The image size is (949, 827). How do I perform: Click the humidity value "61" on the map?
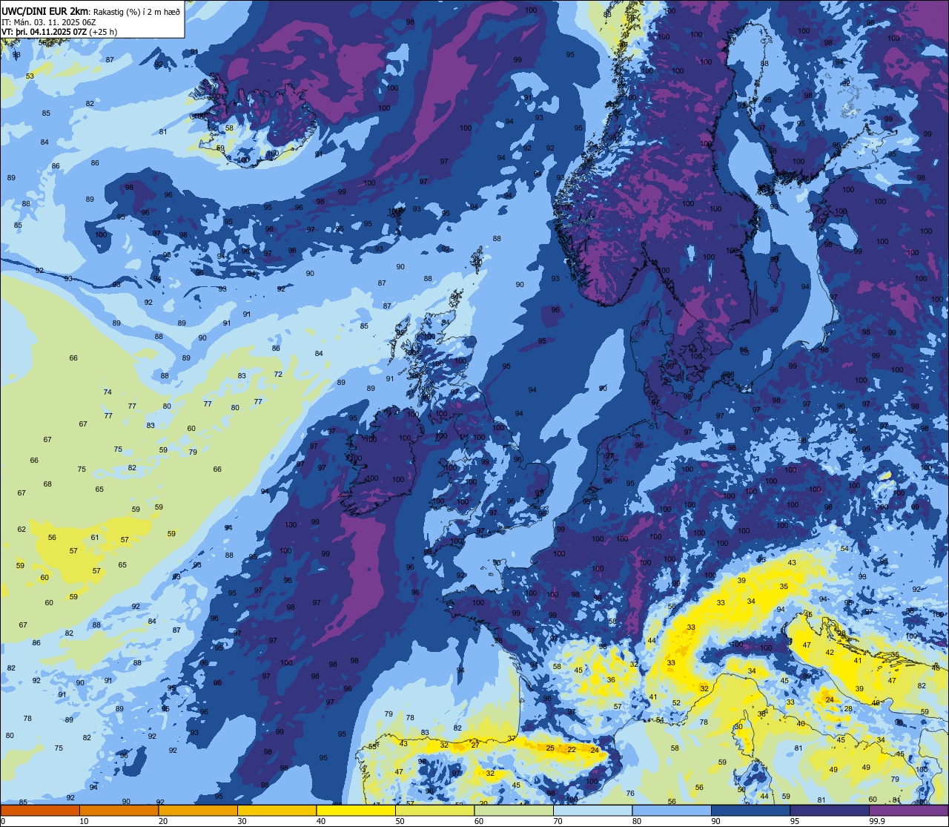pyautogui.click(x=95, y=538)
